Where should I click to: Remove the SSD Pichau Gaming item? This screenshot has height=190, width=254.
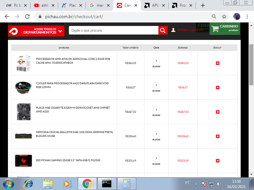click(x=217, y=161)
